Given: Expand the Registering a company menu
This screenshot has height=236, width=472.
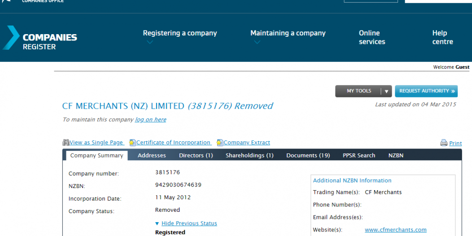Looking at the screenshot, I should 179,33.
